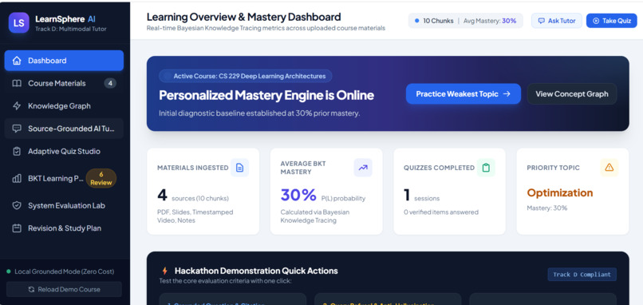Click the Hackathon Quick Actions lightning icon

click(165, 271)
